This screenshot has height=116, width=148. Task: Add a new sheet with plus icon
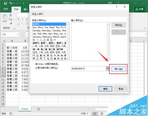click(39, 109)
